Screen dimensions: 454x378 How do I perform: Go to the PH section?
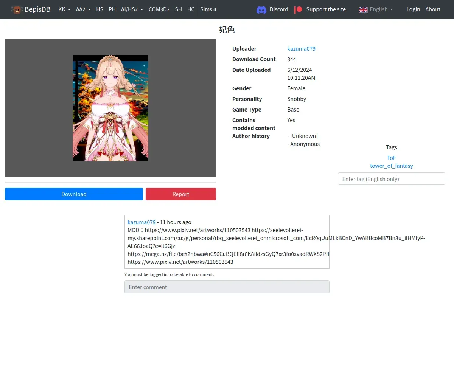(x=112, y=9)
